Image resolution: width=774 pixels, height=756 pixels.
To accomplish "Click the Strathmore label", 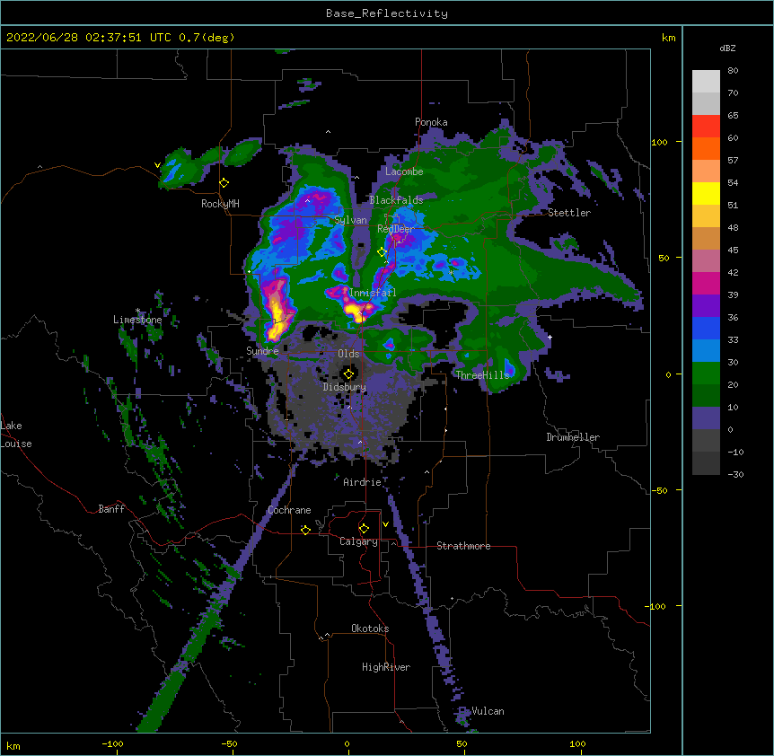I will pos(463,546).
